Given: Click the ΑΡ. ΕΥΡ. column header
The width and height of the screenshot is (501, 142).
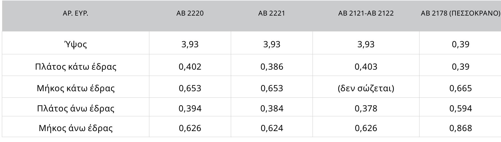Looking at the screenshot, I should pos(75,13).
